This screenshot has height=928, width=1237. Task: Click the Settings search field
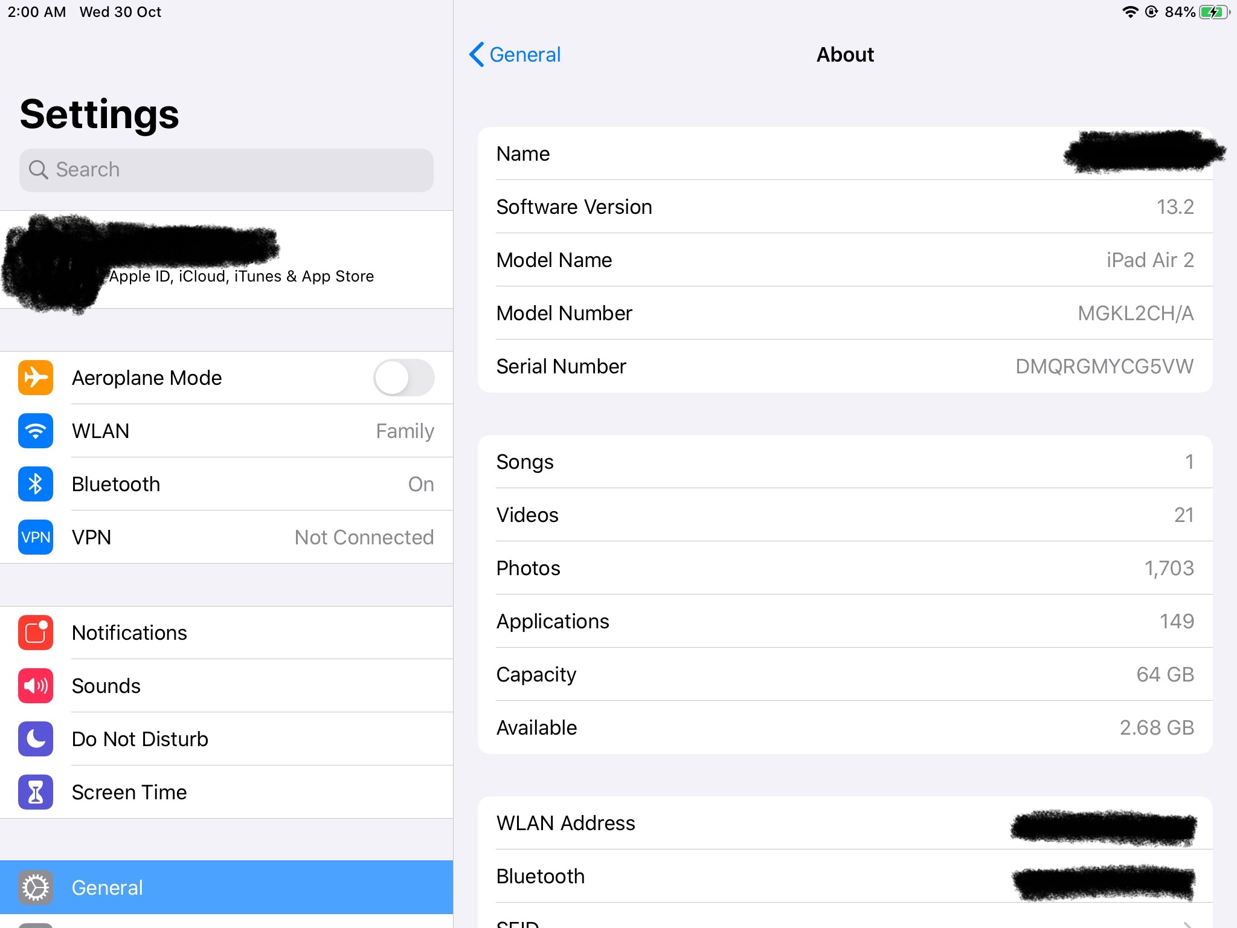(x=227, y=170)
